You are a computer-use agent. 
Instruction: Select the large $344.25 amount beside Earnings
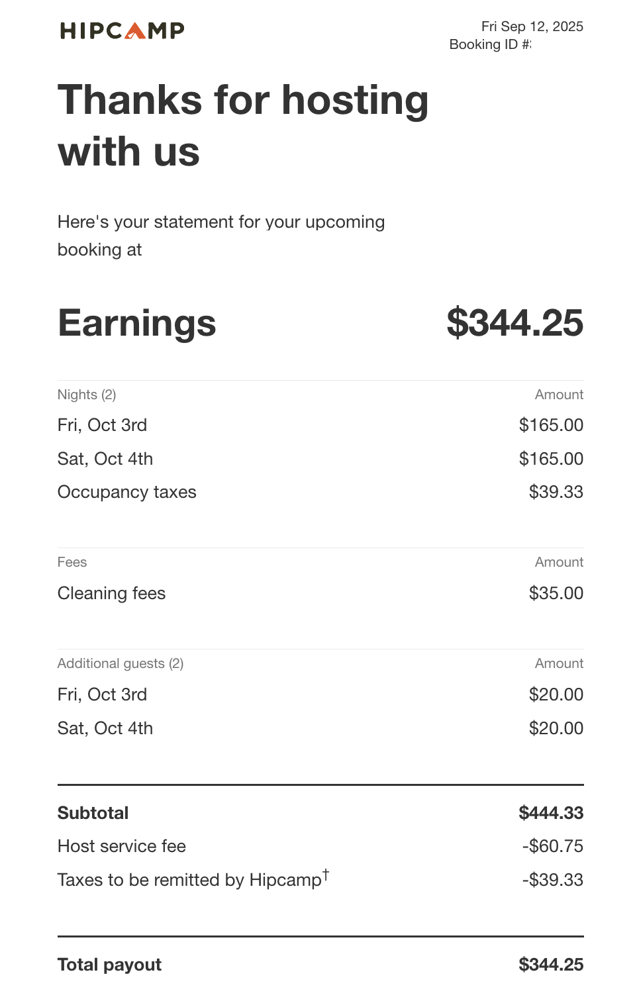click(x=514, y=323)
